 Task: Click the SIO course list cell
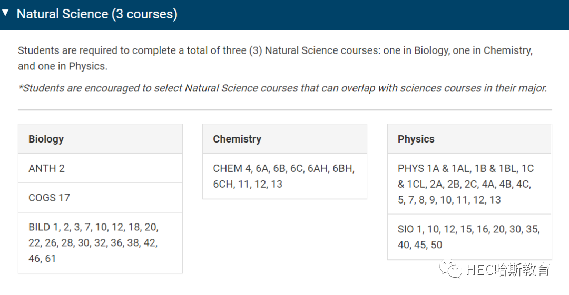tap(469, 237)
